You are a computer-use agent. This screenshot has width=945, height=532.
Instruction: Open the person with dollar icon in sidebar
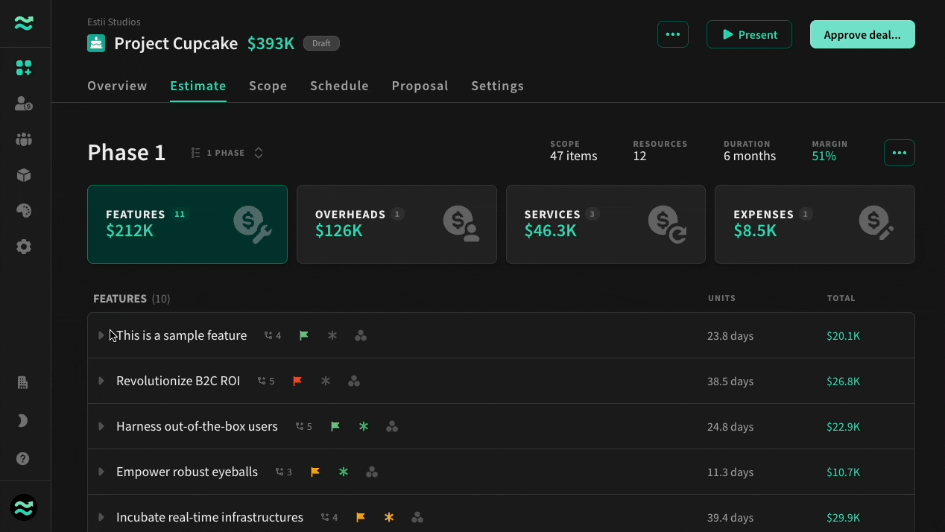coord(24,104)
